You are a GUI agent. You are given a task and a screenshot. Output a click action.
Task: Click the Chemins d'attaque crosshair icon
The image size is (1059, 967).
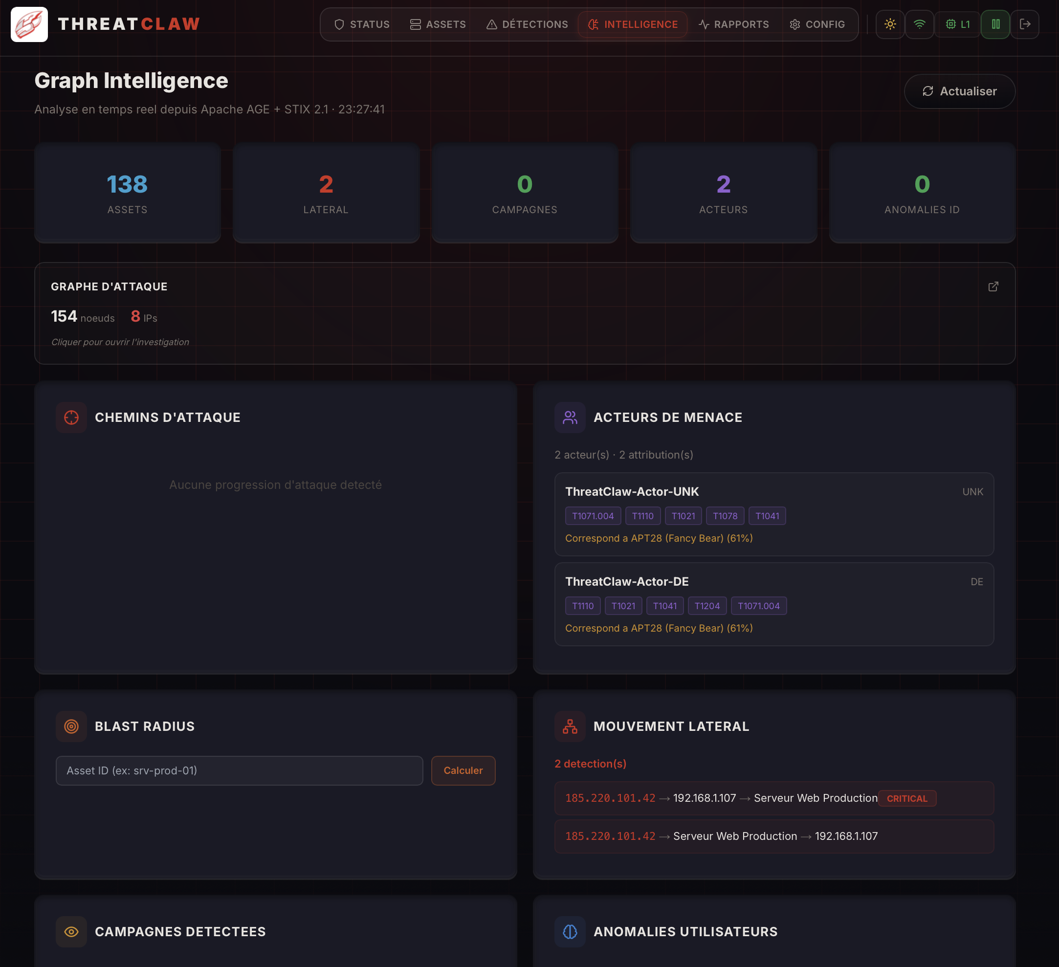pos(71,418)
